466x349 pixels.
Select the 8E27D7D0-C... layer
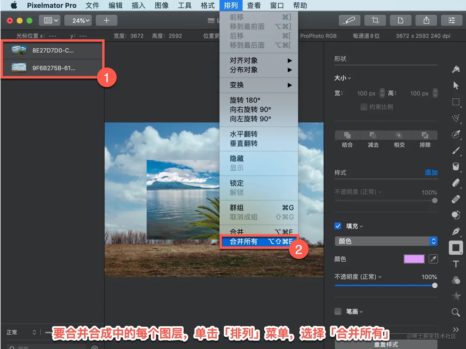coord(53,50)
